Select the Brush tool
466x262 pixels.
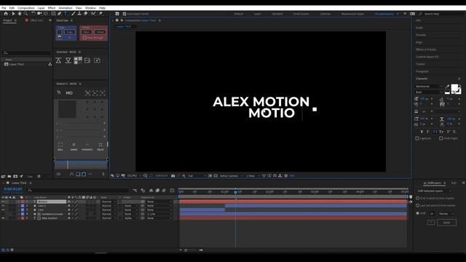point(73,14)
